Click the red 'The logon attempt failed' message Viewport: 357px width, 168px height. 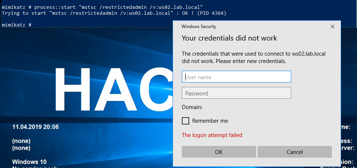tap(212, 135)
